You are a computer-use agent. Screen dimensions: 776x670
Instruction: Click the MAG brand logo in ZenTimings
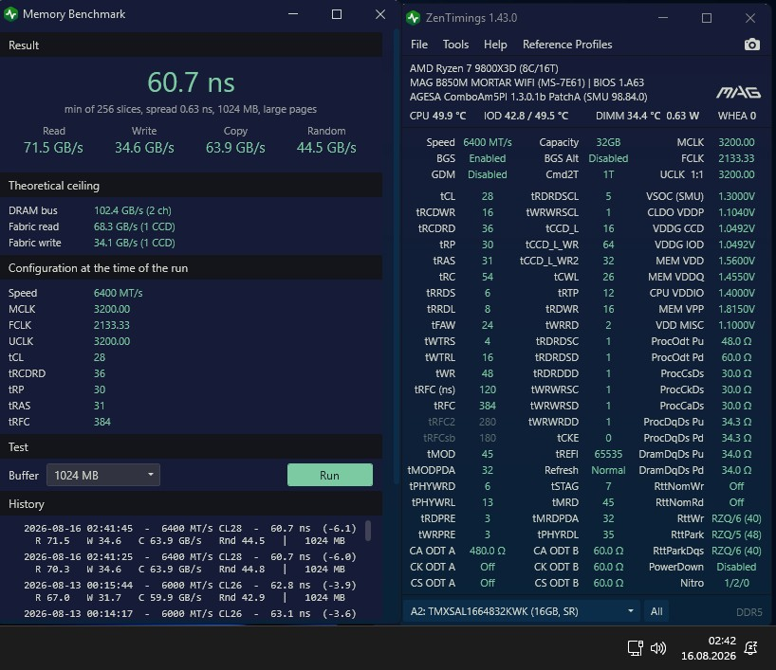pyautogui.click(x=738, y=93)
